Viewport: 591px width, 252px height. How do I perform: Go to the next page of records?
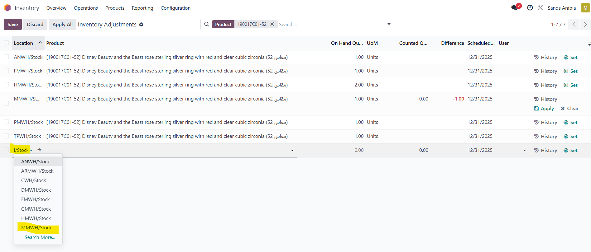point(585,24)
